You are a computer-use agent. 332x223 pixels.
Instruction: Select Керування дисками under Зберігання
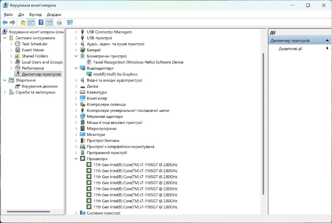click(x=39, y=86)
